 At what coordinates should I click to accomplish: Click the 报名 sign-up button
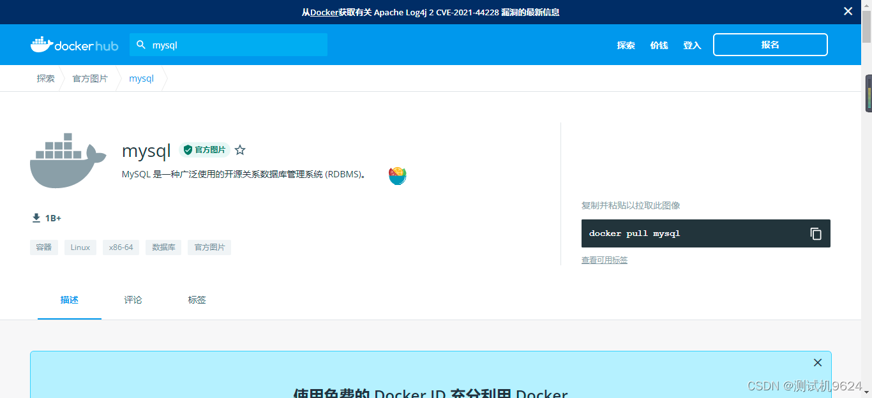(x=771, y=45)
